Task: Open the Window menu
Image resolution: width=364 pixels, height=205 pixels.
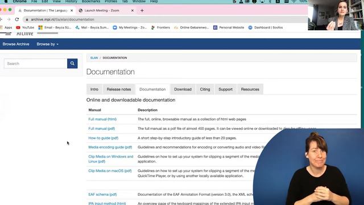Action: tap(139, 1)
